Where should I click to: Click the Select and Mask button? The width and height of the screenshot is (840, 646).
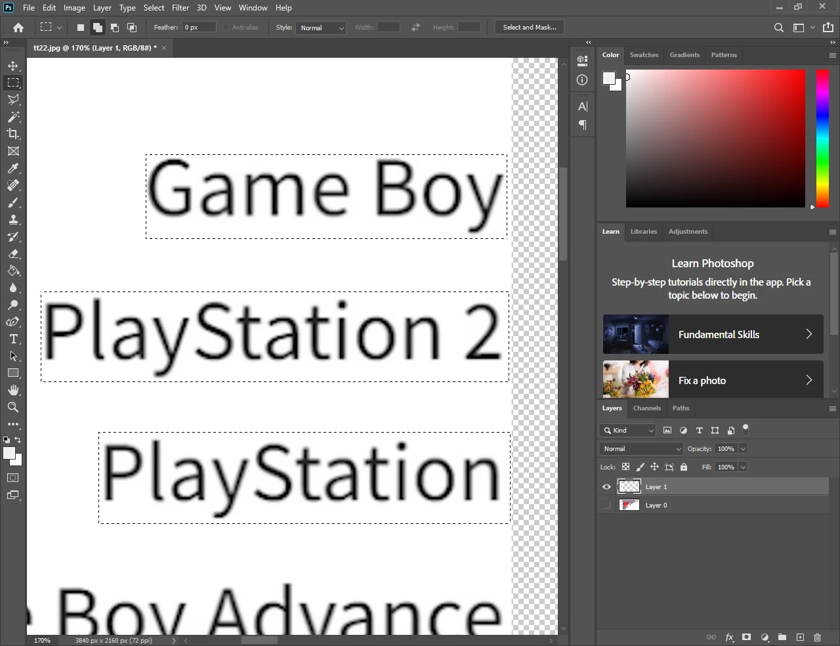530,28
